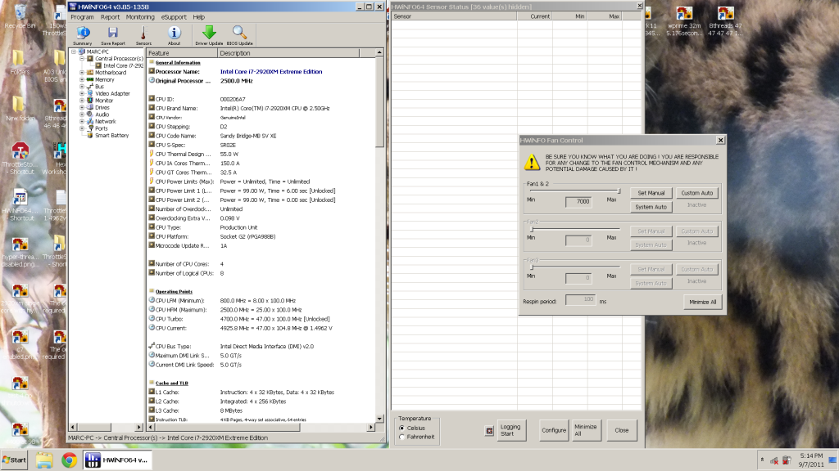Show hidden system tray icons
Viewport: 839px width, 471px height.
click(x=762, y=460)
